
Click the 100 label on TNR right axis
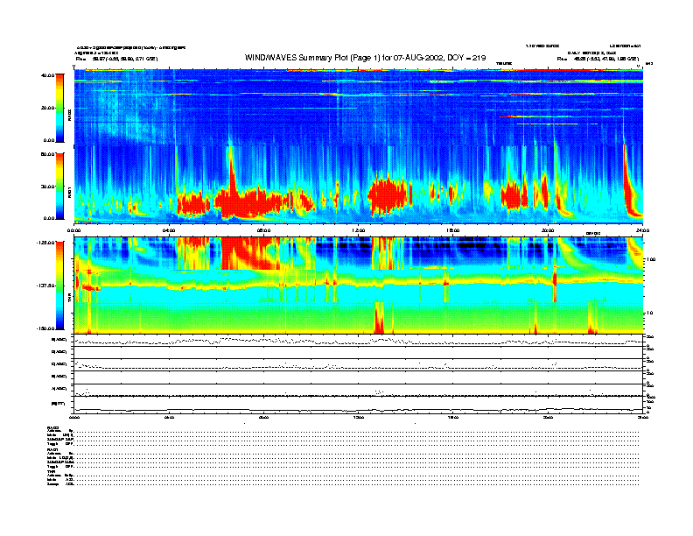coord(650,259)
